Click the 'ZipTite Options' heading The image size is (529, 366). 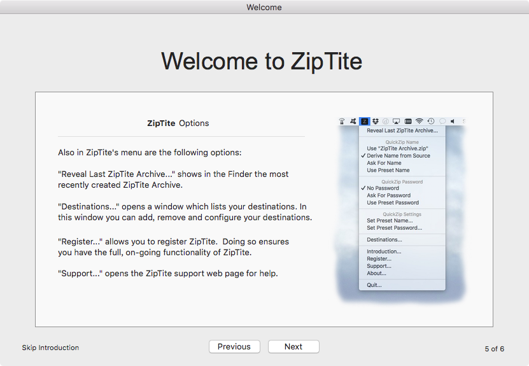point(178,123)
